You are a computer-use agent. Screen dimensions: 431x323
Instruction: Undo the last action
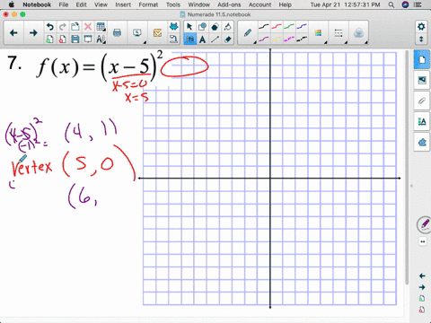[x=49, y=27]
